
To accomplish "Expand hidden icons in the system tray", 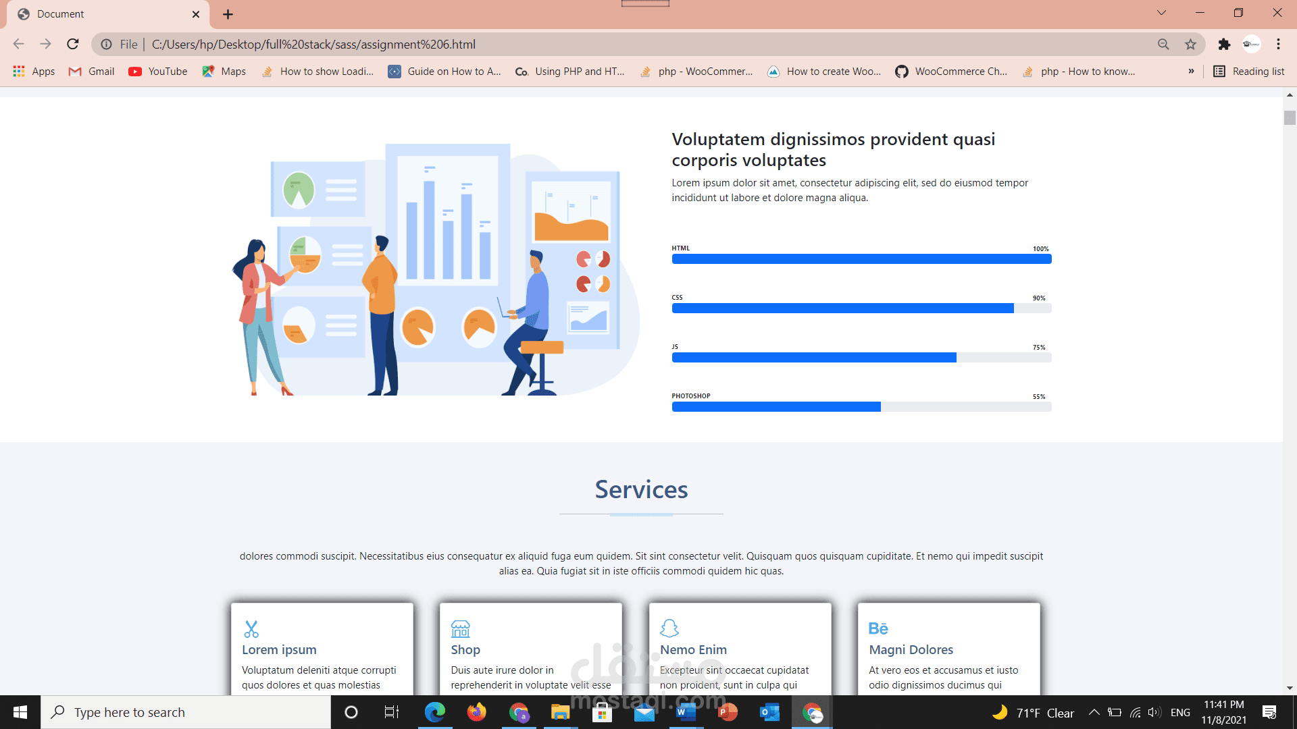I will [x=1094, y=711].
